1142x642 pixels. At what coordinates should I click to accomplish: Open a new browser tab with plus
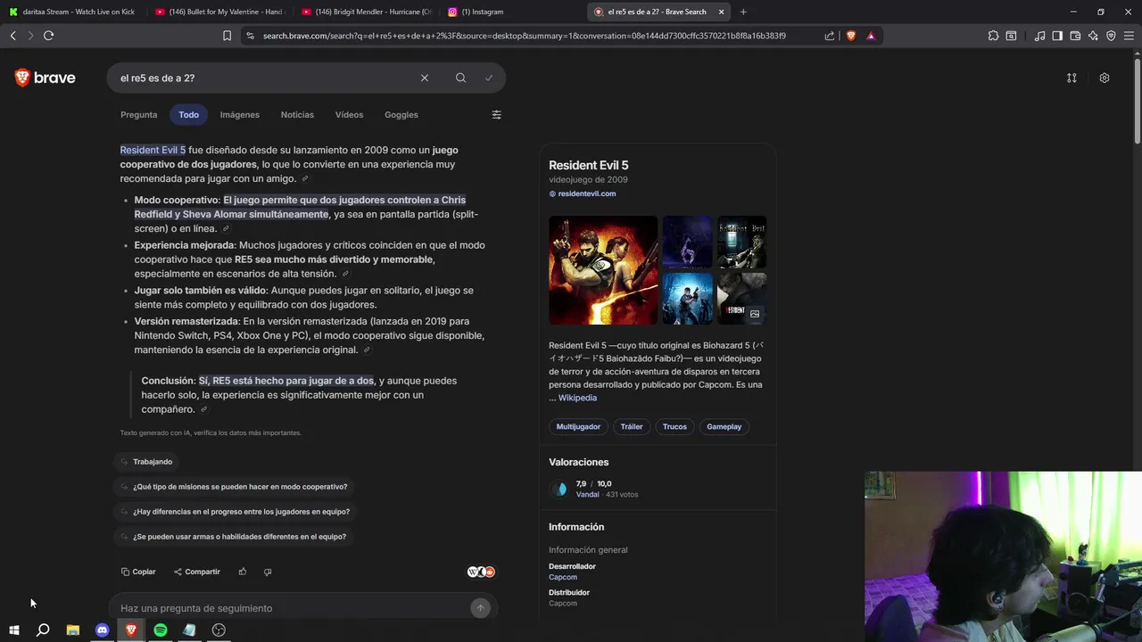pyautogui.click(x=743, y=12)
